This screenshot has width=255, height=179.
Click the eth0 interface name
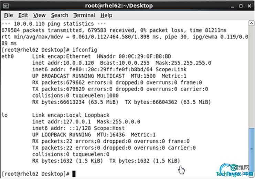pyautogui.click(x=8, y=56)
